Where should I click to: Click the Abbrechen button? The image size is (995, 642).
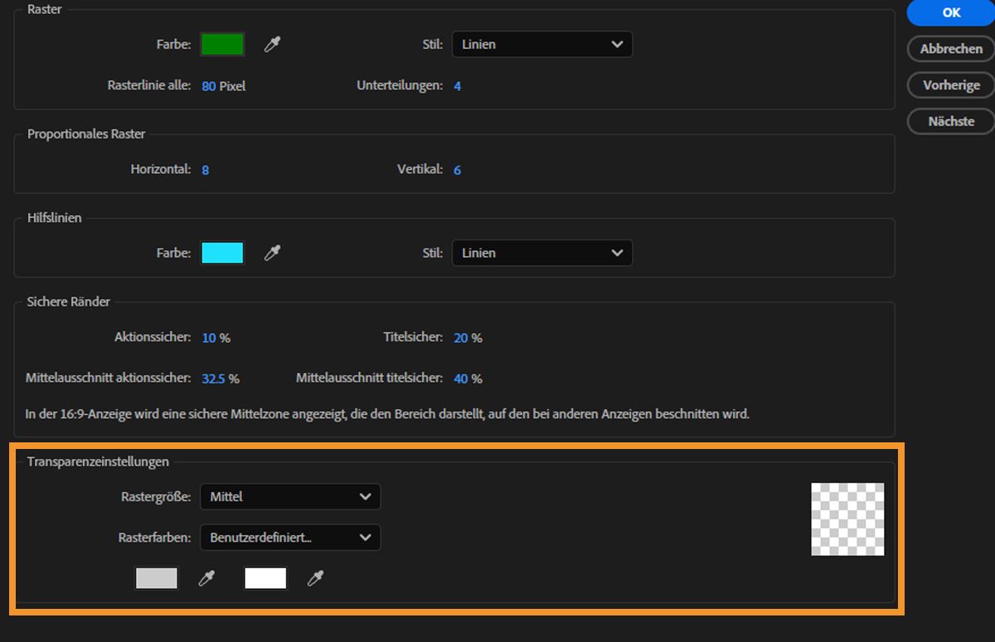point(951,49)
